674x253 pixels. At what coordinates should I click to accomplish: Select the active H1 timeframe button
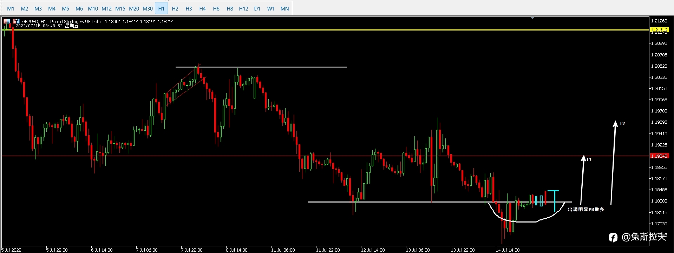click(161, 8)
